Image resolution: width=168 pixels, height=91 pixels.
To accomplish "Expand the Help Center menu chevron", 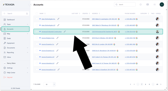I will point(28,73).
